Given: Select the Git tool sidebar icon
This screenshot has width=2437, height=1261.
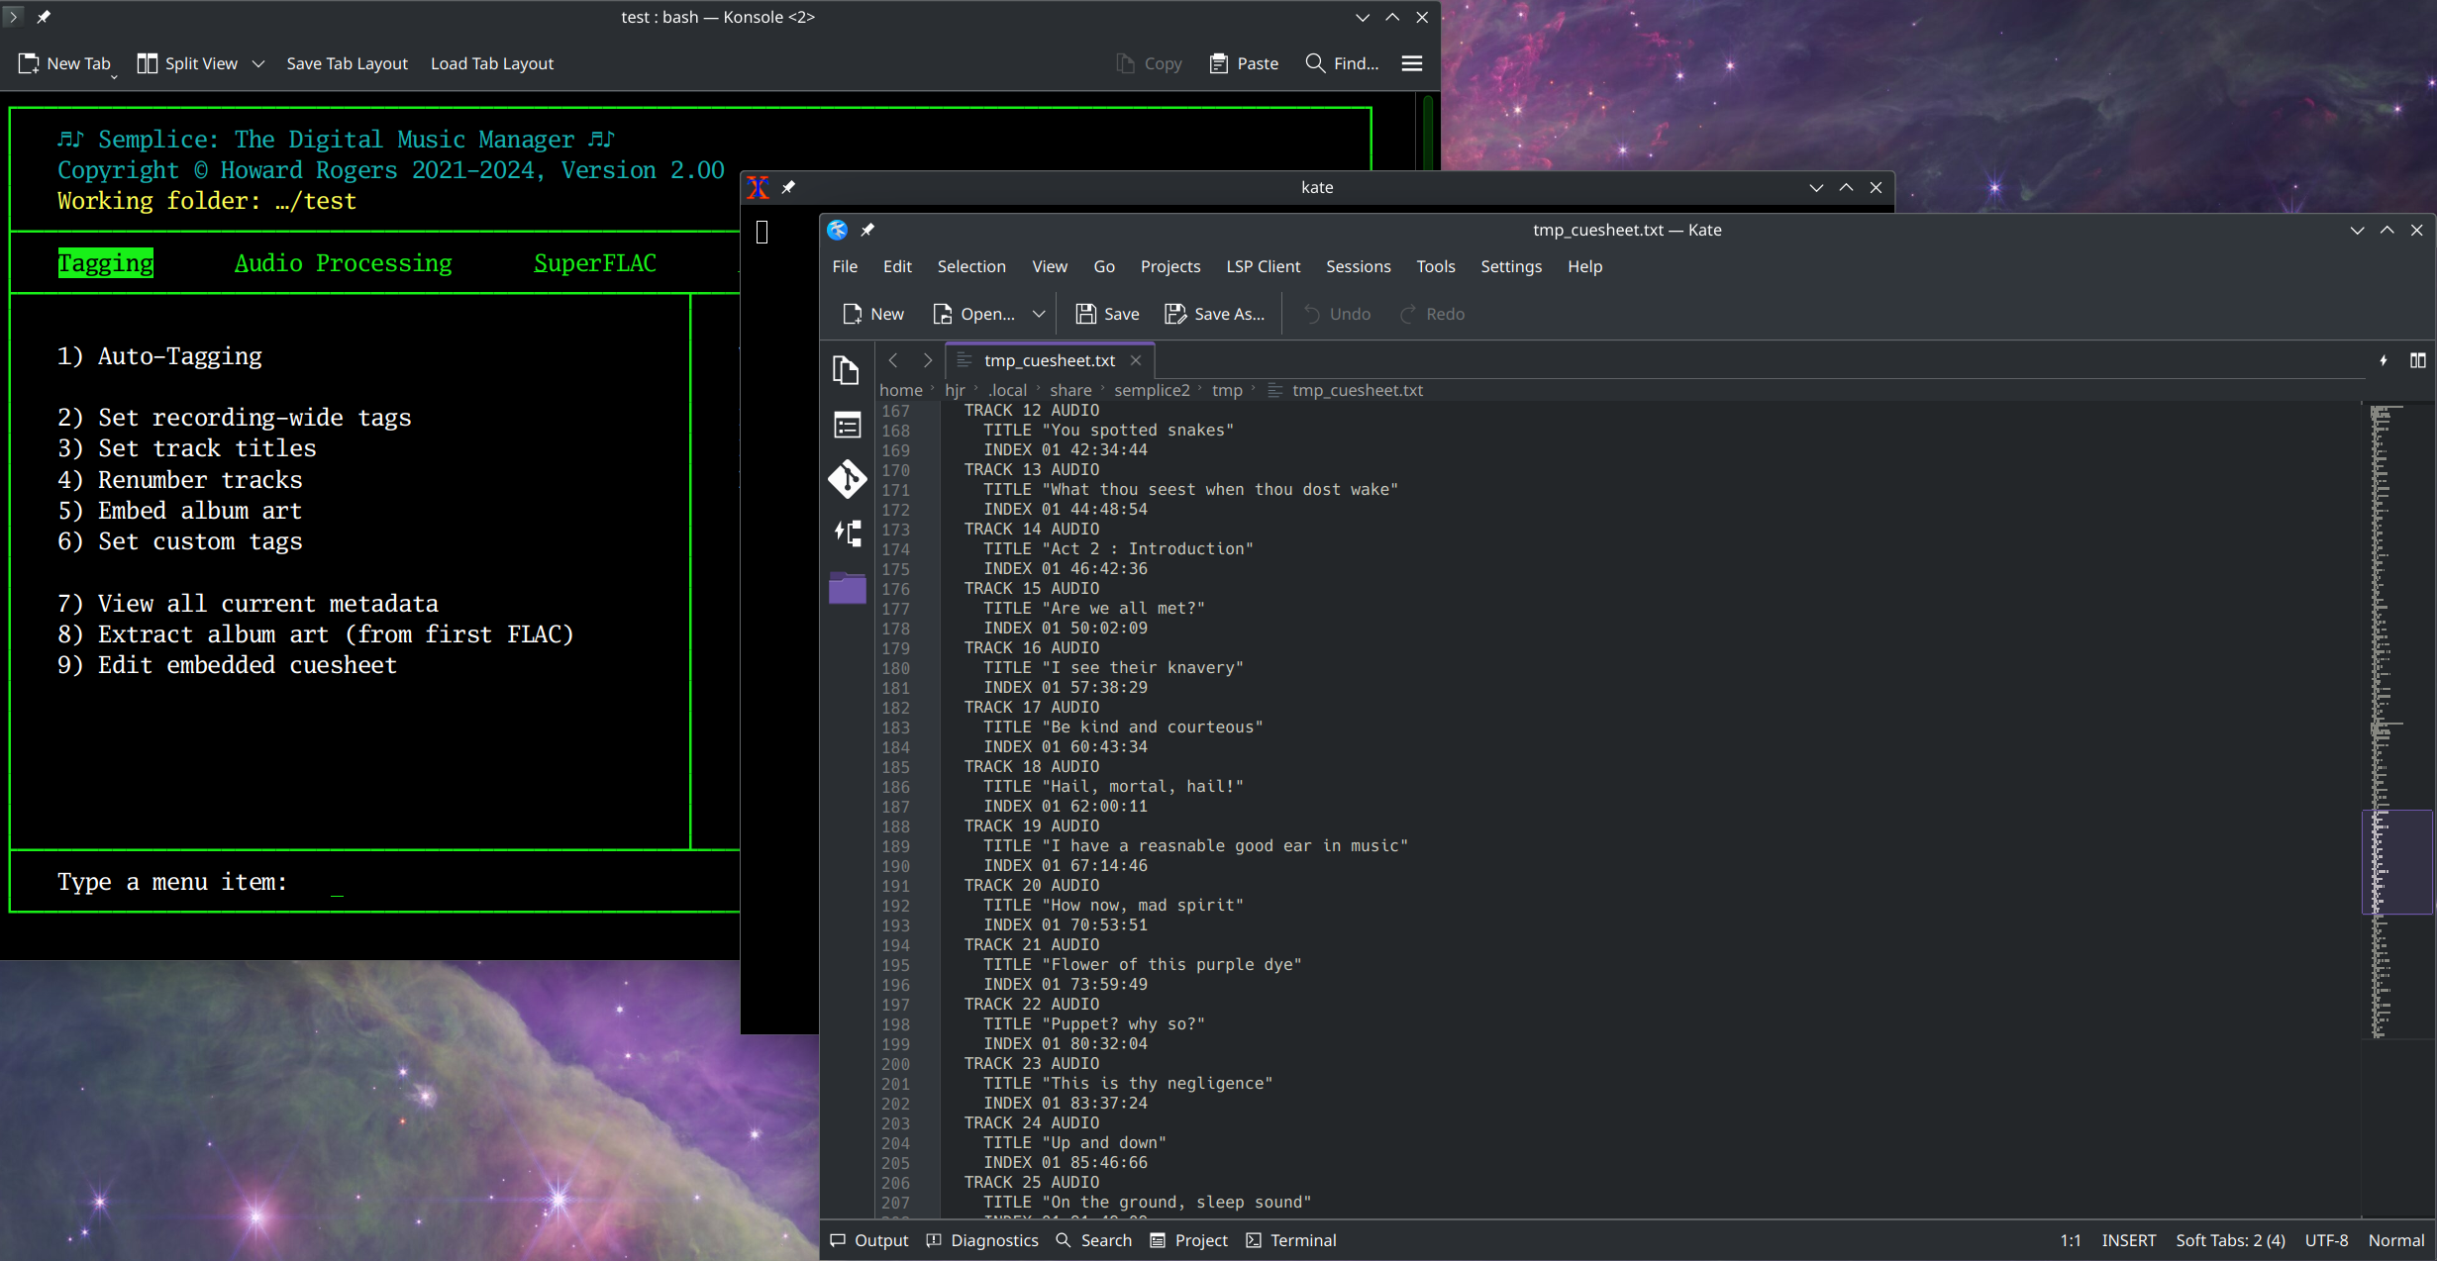Looking at the screenshot, I should [847, 478].
